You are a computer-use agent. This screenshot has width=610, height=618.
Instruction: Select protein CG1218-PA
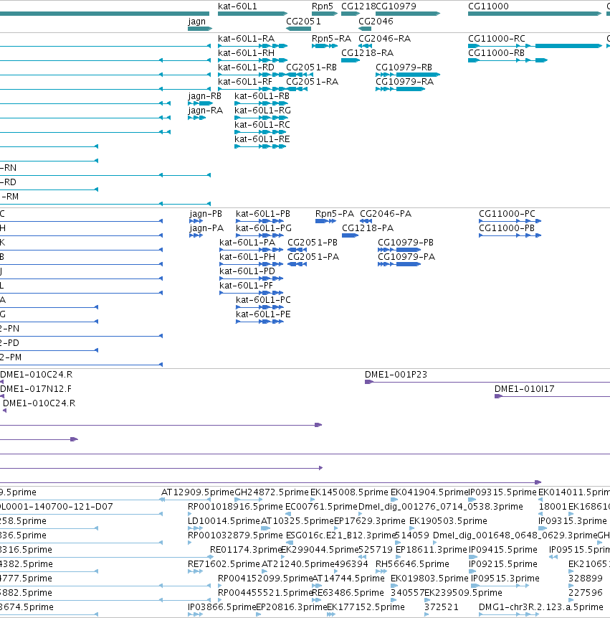coord(351,235)
